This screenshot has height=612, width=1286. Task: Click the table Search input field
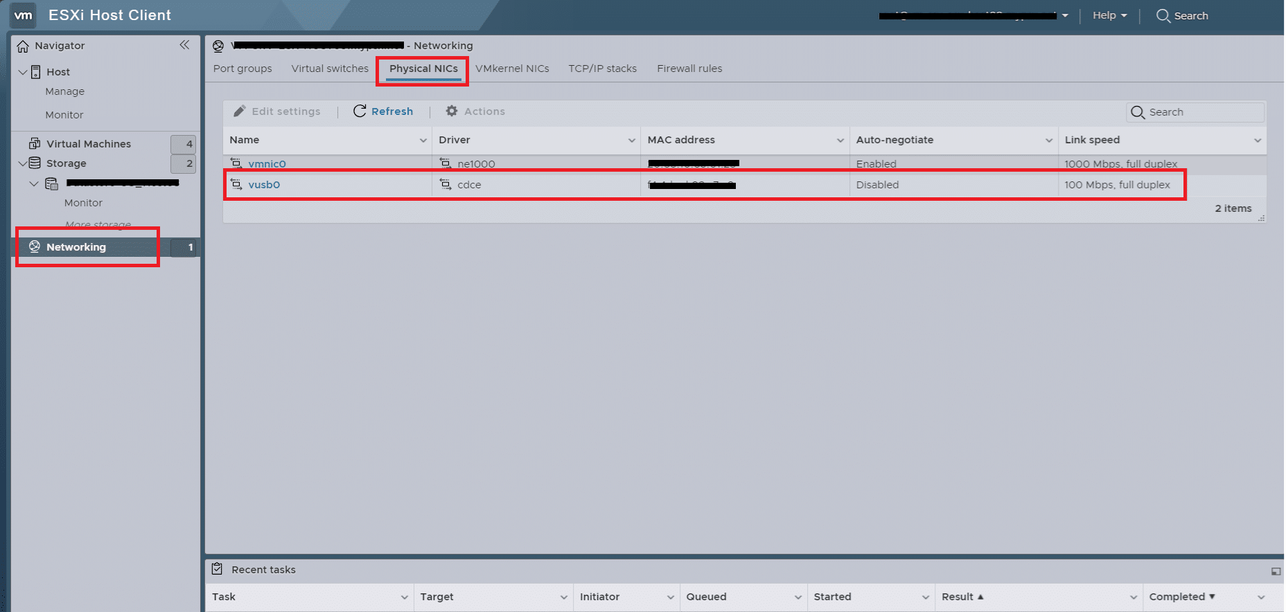tap(1196, 112)
